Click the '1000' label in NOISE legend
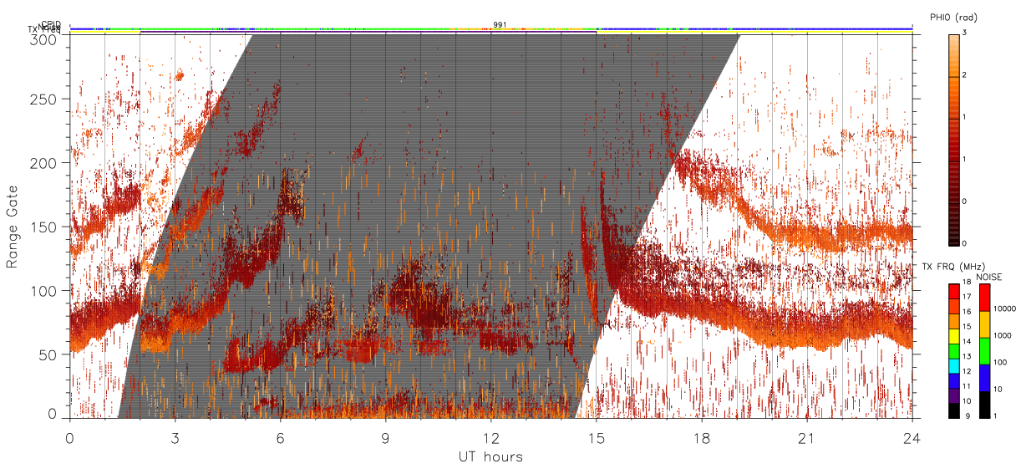 [1002, 336]
